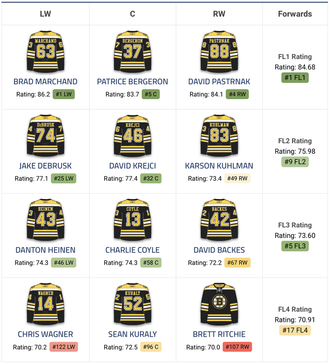Click the Kuhlman 83 jersey image
The height and width of the screenshot is (364, 330).
point(219,135)
